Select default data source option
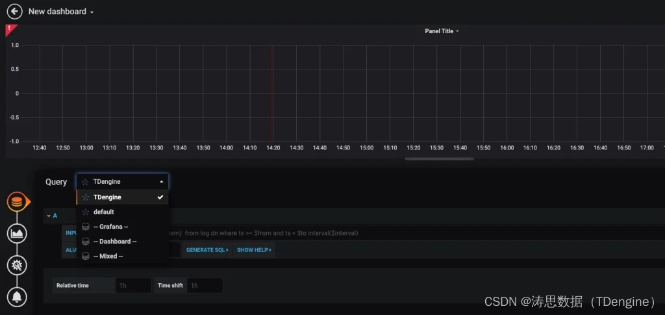665x315 pixels. click(123, 212)
